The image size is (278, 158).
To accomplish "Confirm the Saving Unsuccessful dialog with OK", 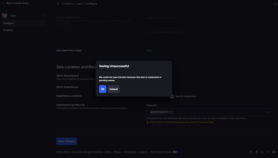I will point(103,89).
